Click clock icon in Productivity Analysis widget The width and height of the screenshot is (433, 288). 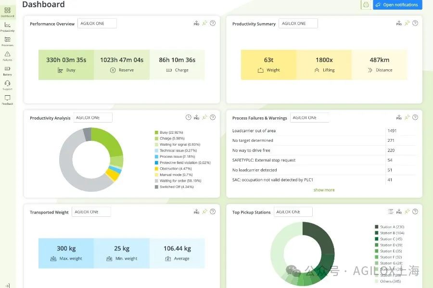(189, 117)
